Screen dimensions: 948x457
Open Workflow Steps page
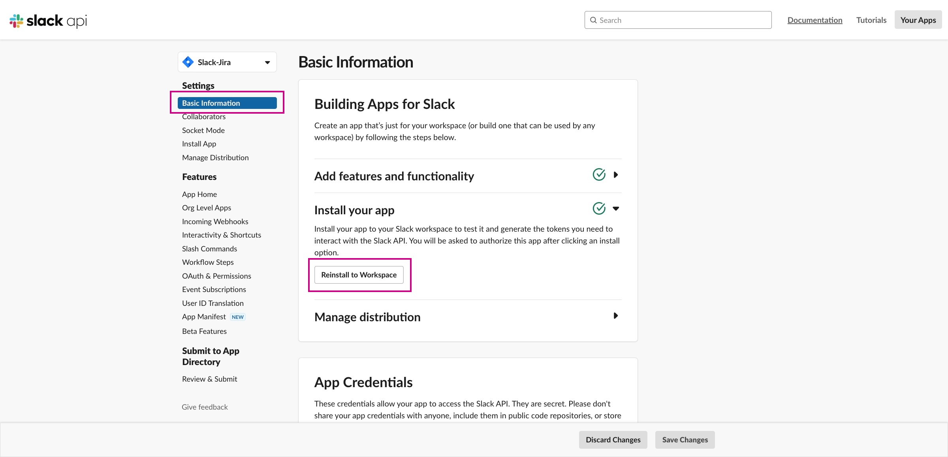click(208, 262)
